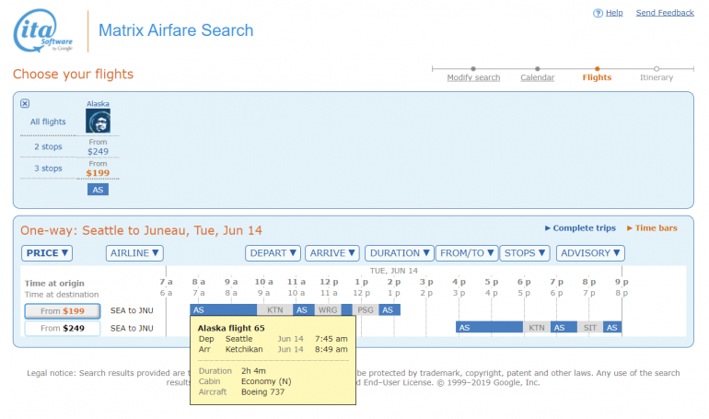
Task: Expand the STOPS filter dropdown
Action: pyautogui.click(x=525, y=253)
